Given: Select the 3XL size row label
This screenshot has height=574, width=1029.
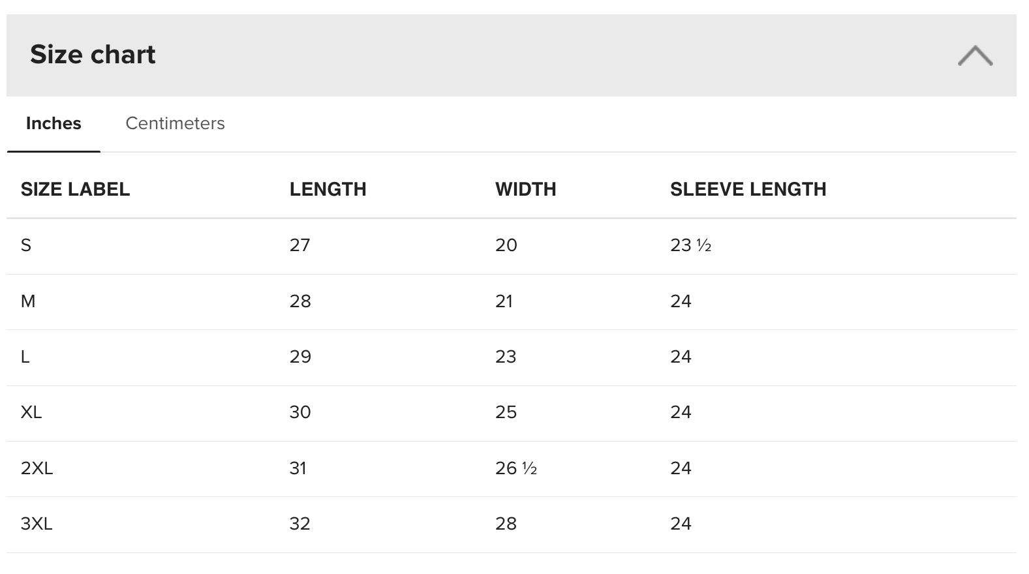Looking at the screenshot, I should pyautogui.click(x=37, y=524).
